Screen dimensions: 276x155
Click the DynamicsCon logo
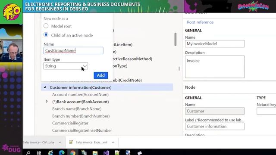coord(253,6)
